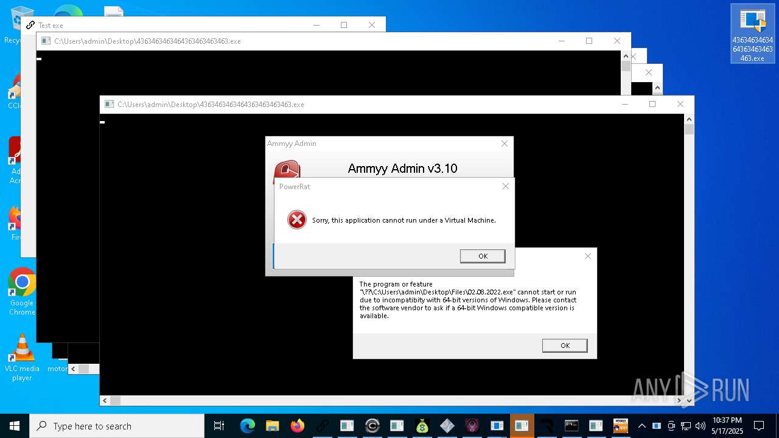Select the Google Chrome desktop shortcut
The height and width of the screenshot is (438, 779).
tap(22, 292)
